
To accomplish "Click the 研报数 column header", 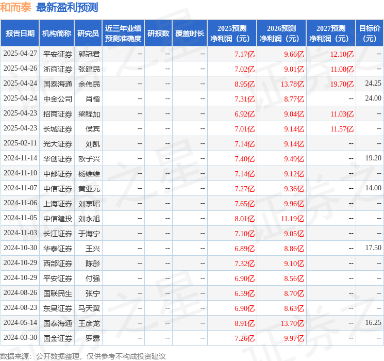I will [158, 34].
